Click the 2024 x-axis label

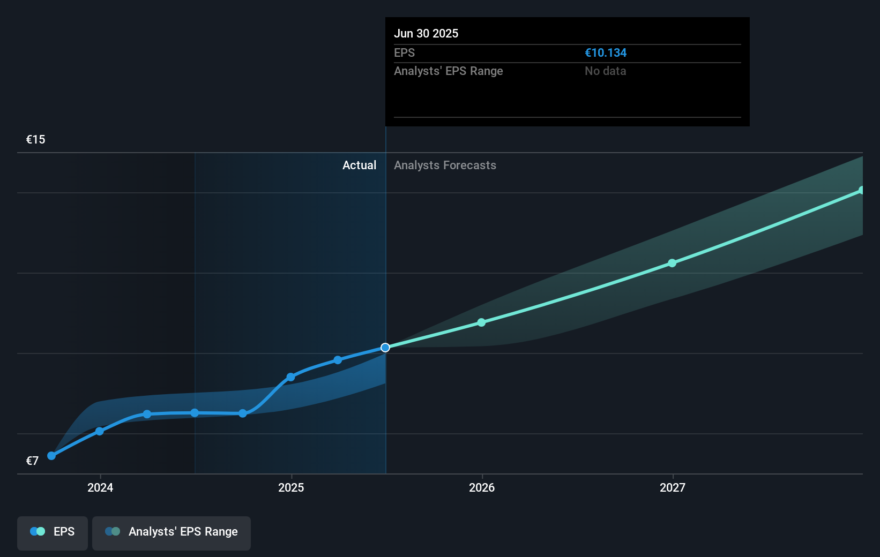click(100, 487)
